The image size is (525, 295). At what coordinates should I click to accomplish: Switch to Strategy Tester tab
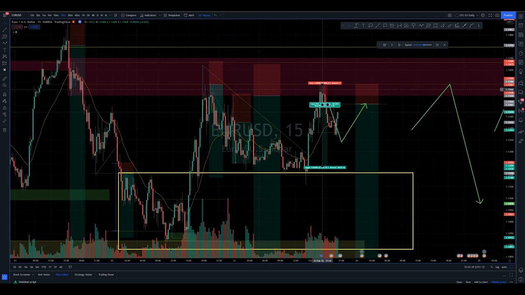(x=83, y=275)
